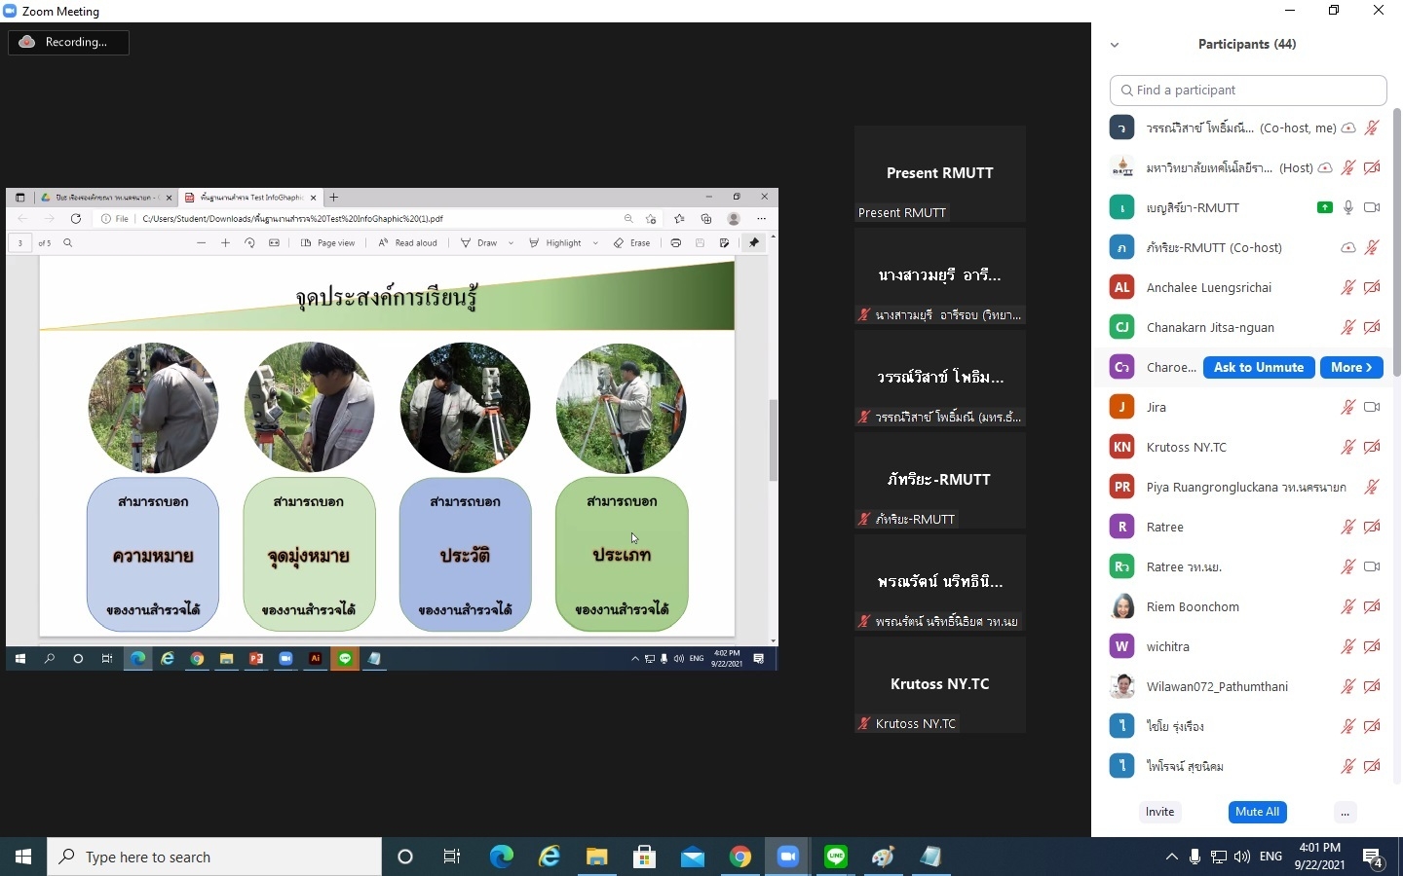Click the Riem Boonchom profile photo avatar

(1122, 606)
